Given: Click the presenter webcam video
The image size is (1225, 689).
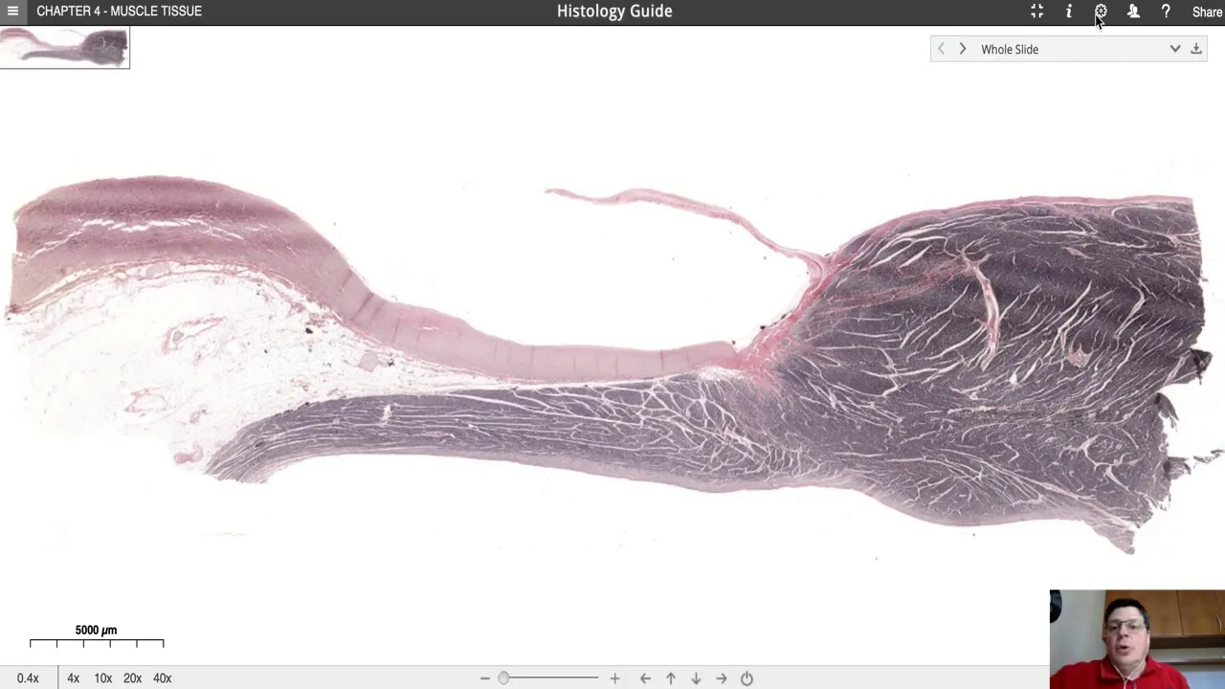Looking at the screenshot, I should click(1137, 639).
